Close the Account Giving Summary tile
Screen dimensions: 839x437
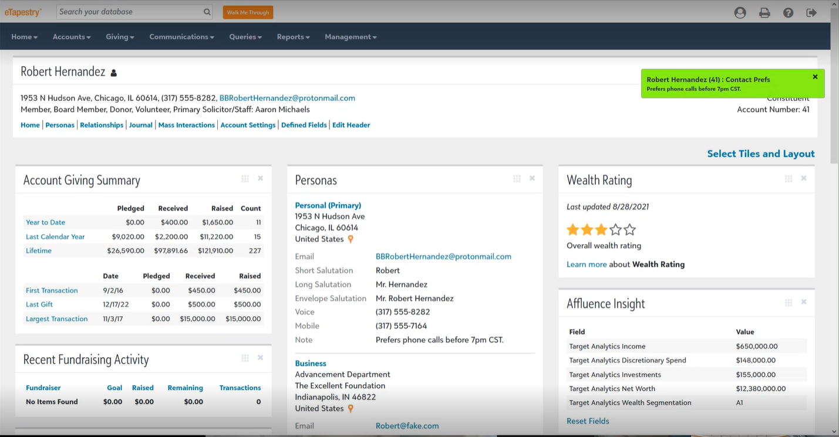260,178
